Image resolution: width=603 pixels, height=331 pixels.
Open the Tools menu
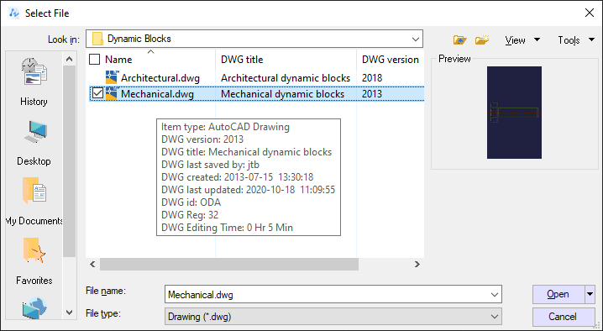click(x=575, y=40)
